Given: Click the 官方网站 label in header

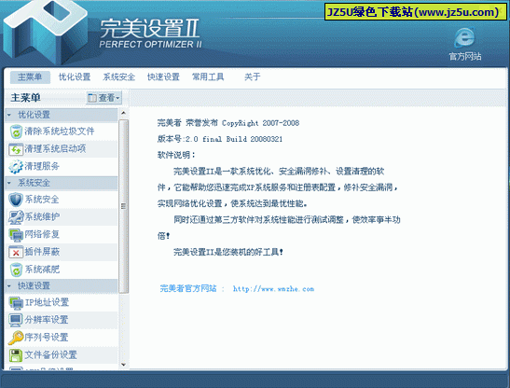Looking at the screenshot, I should click(x=465, y=56).
